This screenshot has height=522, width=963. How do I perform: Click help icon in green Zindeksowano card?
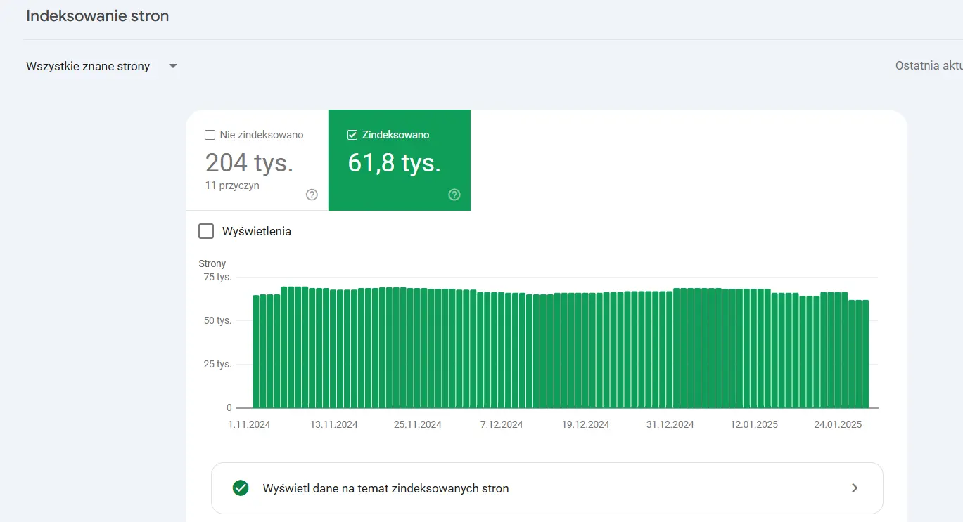click(454, 195)
